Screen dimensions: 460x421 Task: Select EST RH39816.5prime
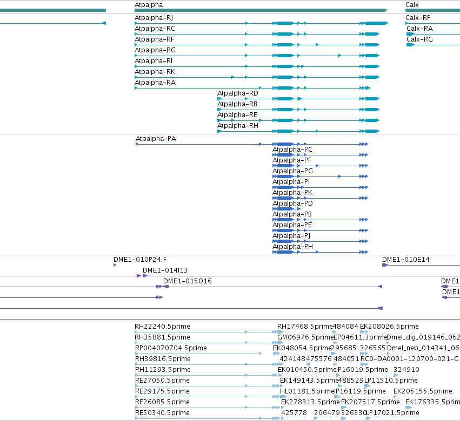tap(163, 359)
